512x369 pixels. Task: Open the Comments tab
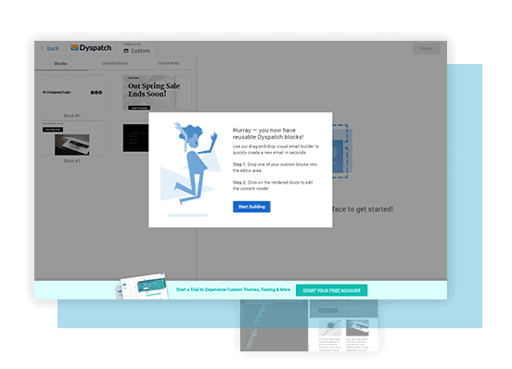tap(169, 63)
